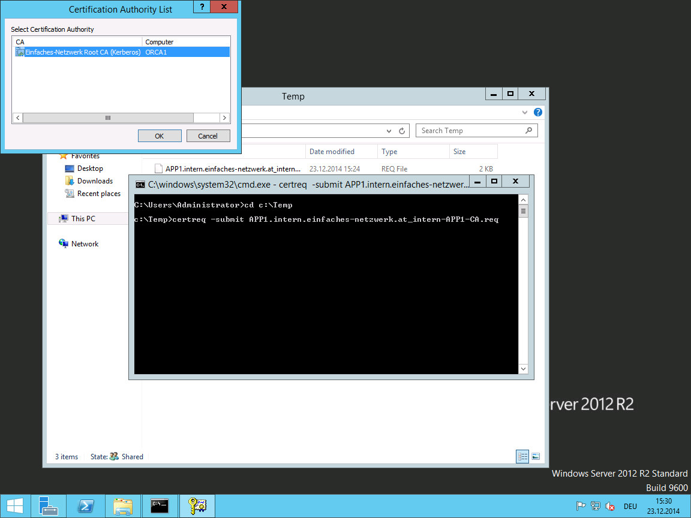Open the certificate keys taskbar icon

click(x=197, y=506)
